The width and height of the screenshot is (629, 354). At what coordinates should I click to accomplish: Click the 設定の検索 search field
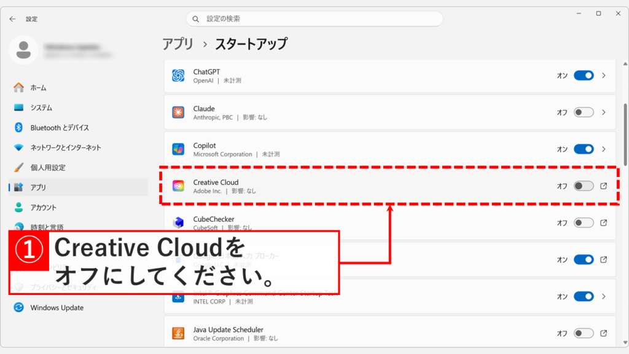pos(314,18)
